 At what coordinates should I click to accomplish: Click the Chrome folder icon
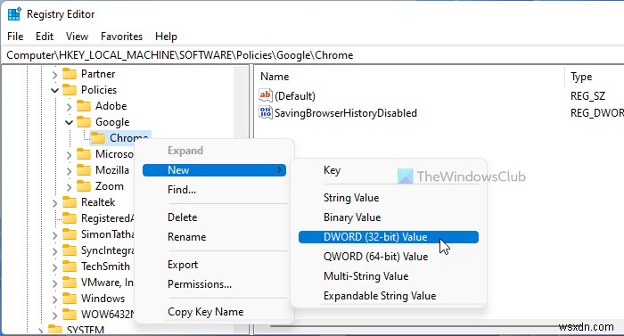pyautogui.click(x=98, y=138)
